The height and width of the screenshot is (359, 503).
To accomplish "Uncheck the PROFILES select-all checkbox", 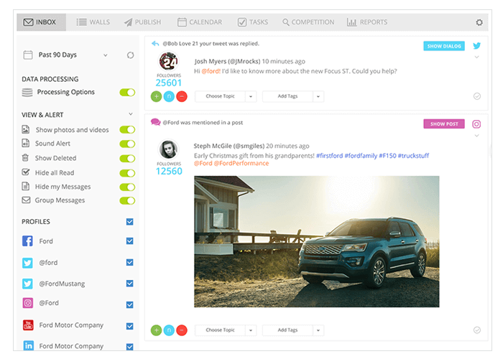I will (x=129, y=221).
